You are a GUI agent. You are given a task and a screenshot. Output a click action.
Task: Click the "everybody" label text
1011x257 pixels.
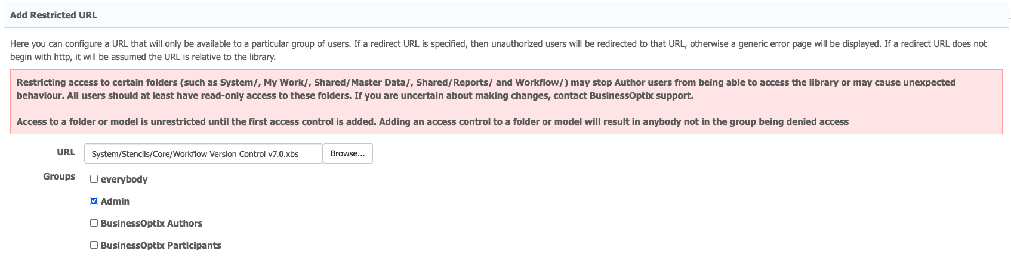pyautogui.click(x=124, y=180)
